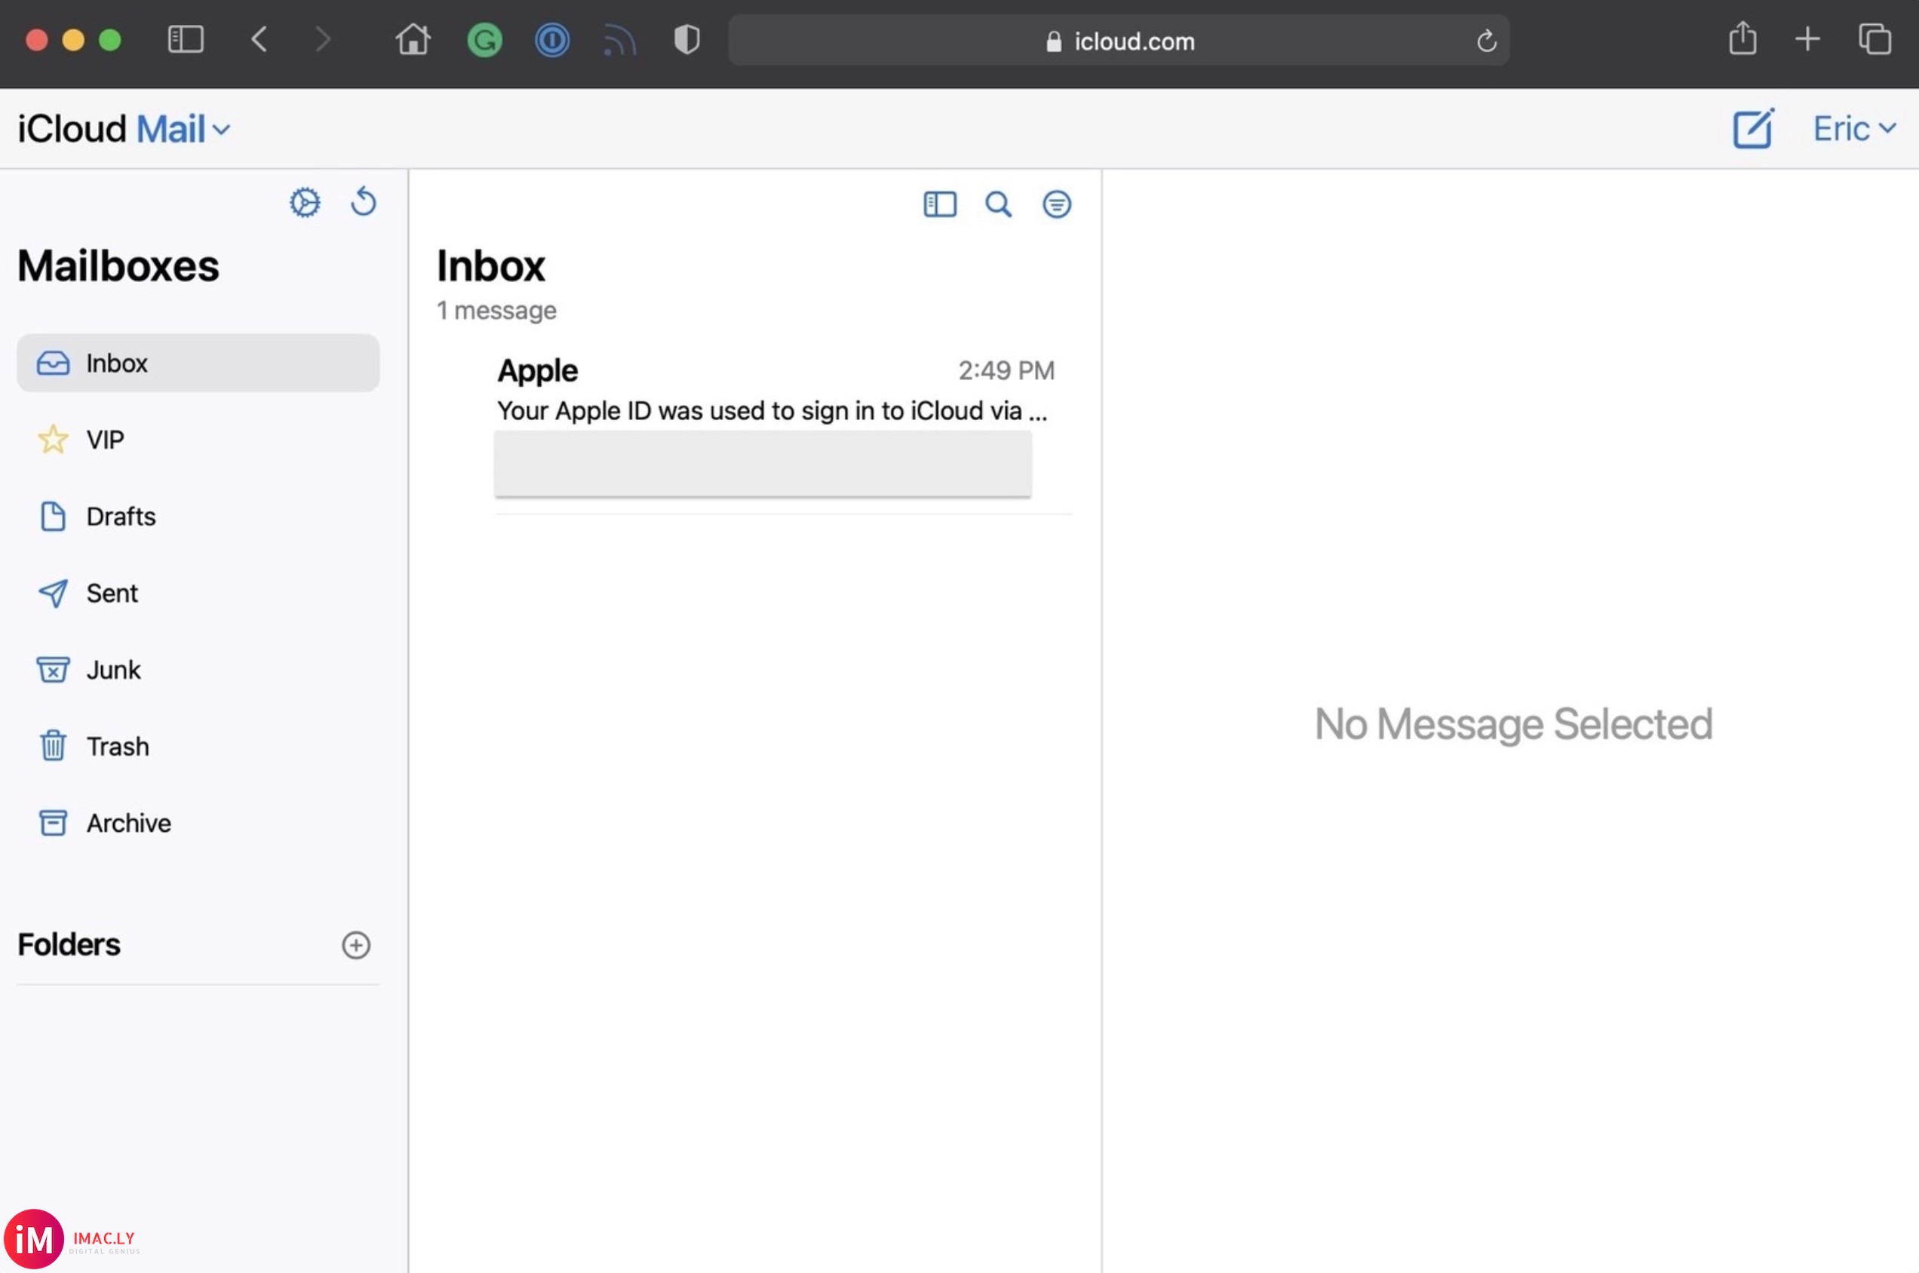Click the Junk bin icon
This screenshot has height=1273, width=1919.
pyautogui.click(x=53, y=670)
